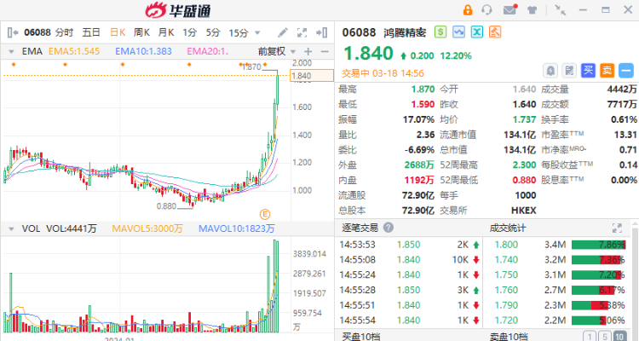The width and height of the screenshot is (639, 341).
Task: Select the 14:53:53 trade row
Action: 409,245
